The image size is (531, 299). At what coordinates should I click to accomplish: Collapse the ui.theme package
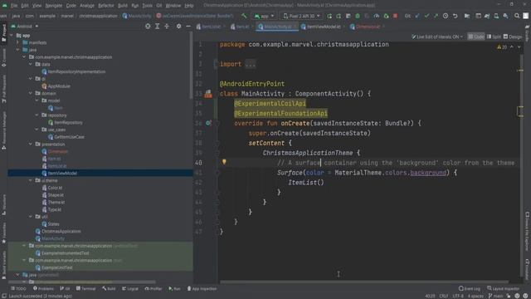click(31, 180)
